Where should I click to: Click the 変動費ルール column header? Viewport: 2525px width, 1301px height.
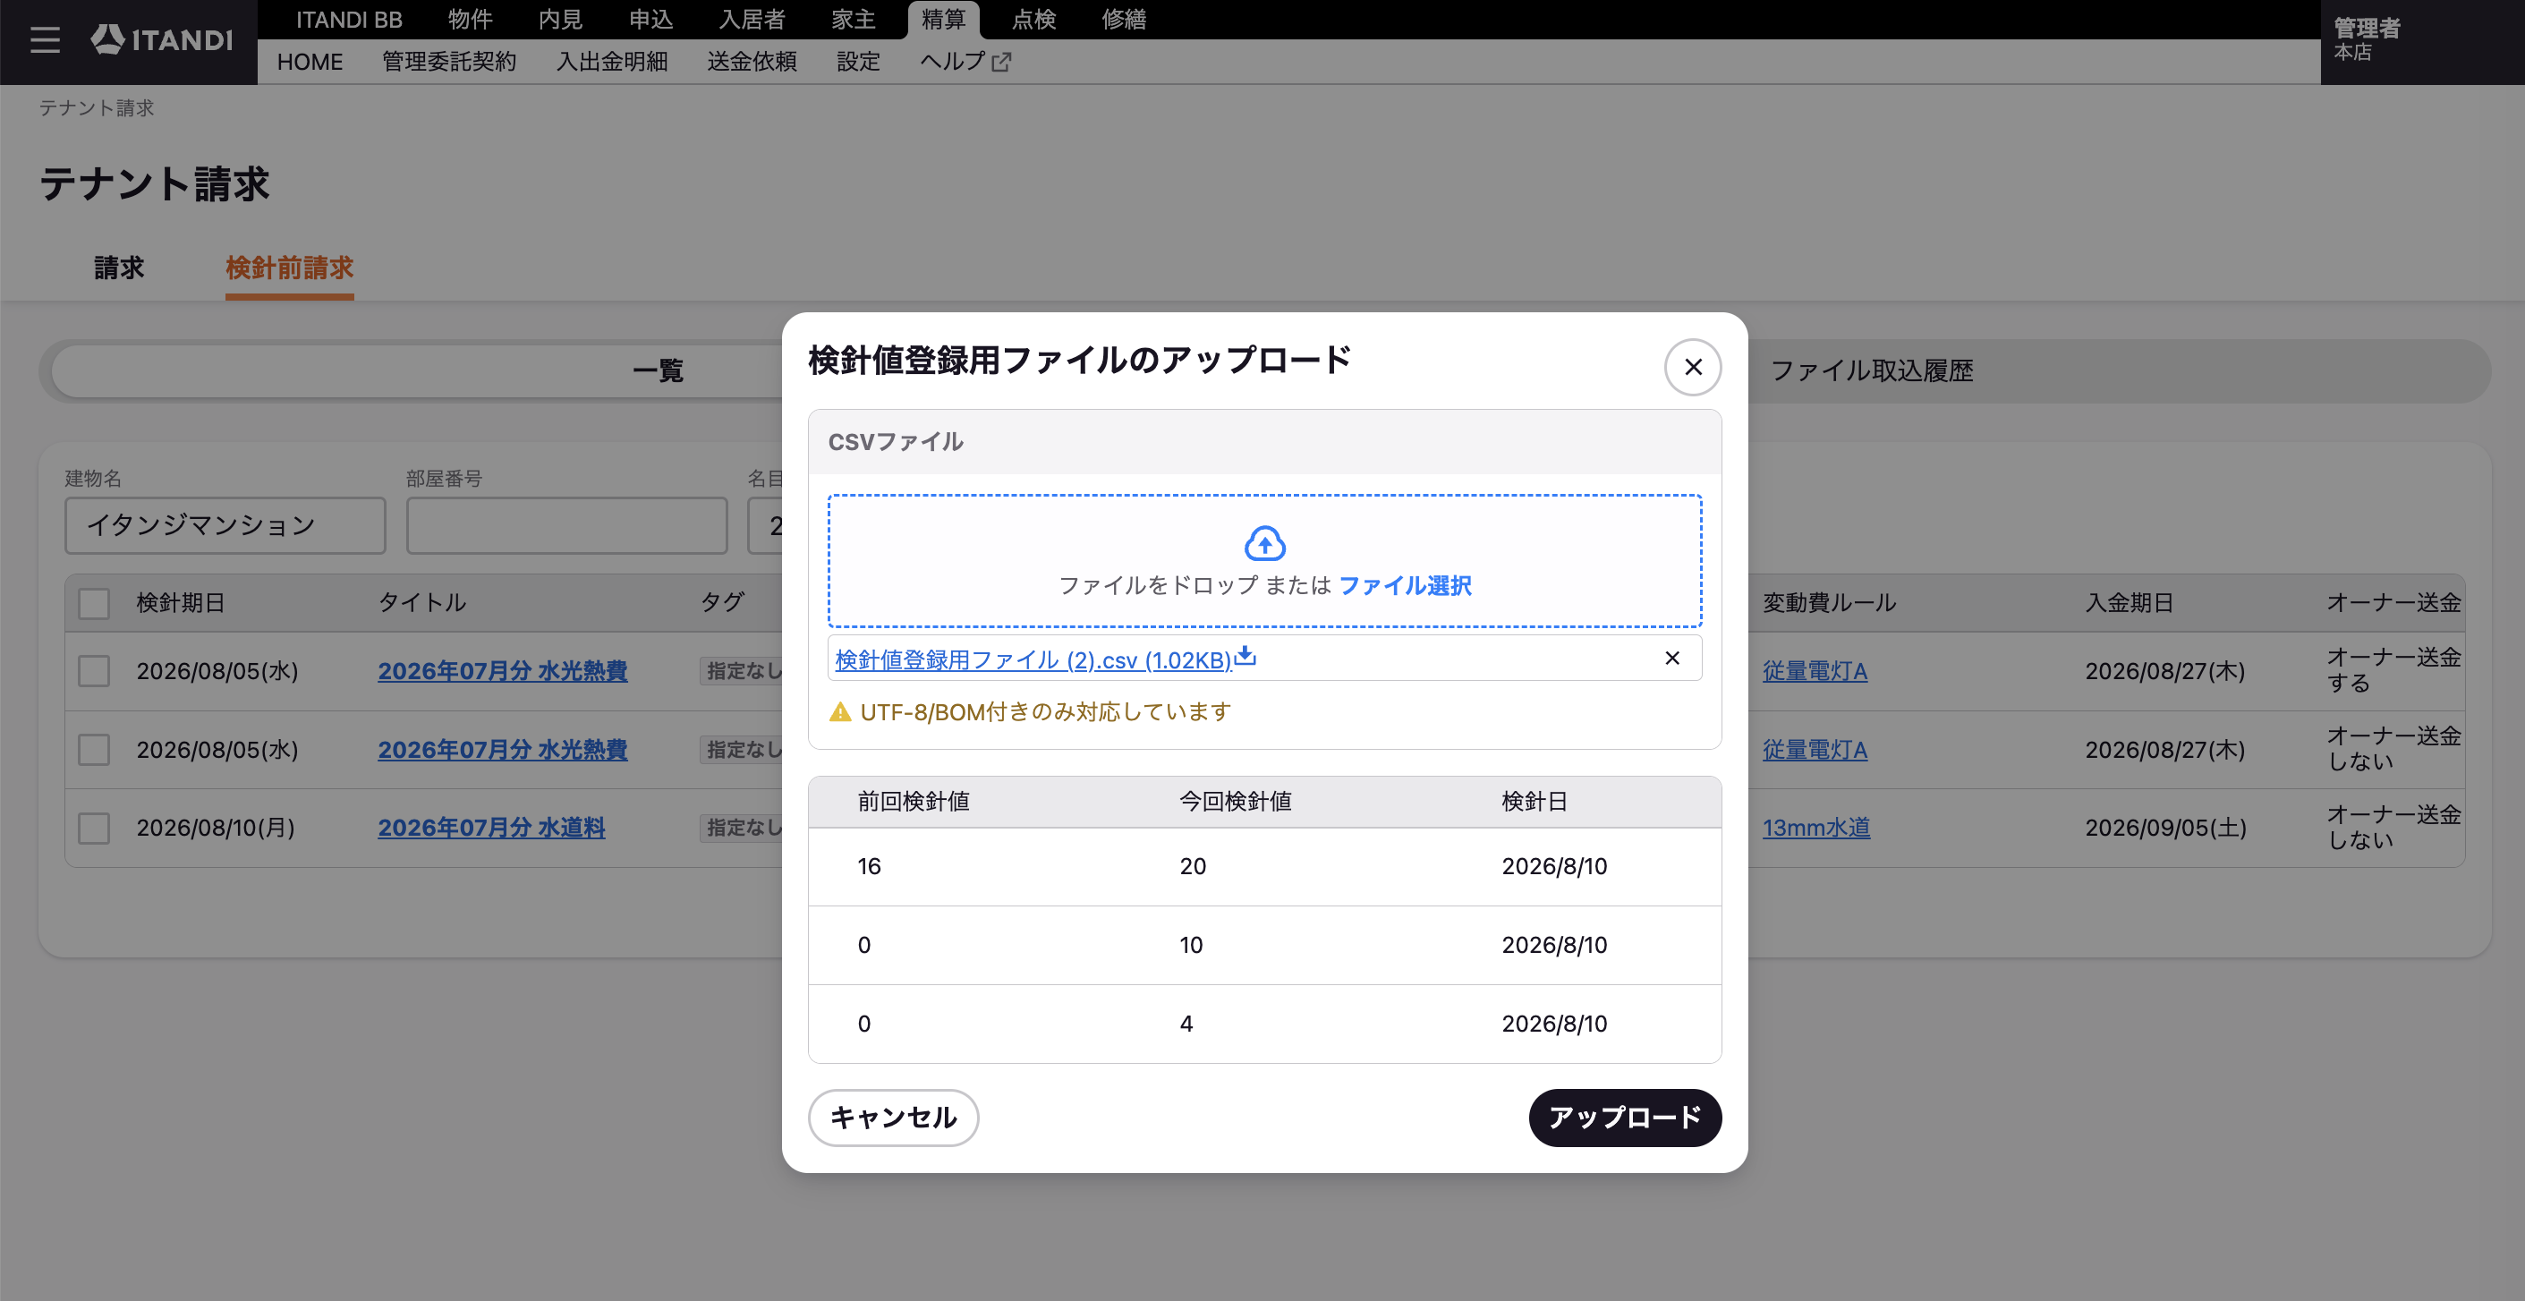pyautogui.click(x=1829, y=603)
